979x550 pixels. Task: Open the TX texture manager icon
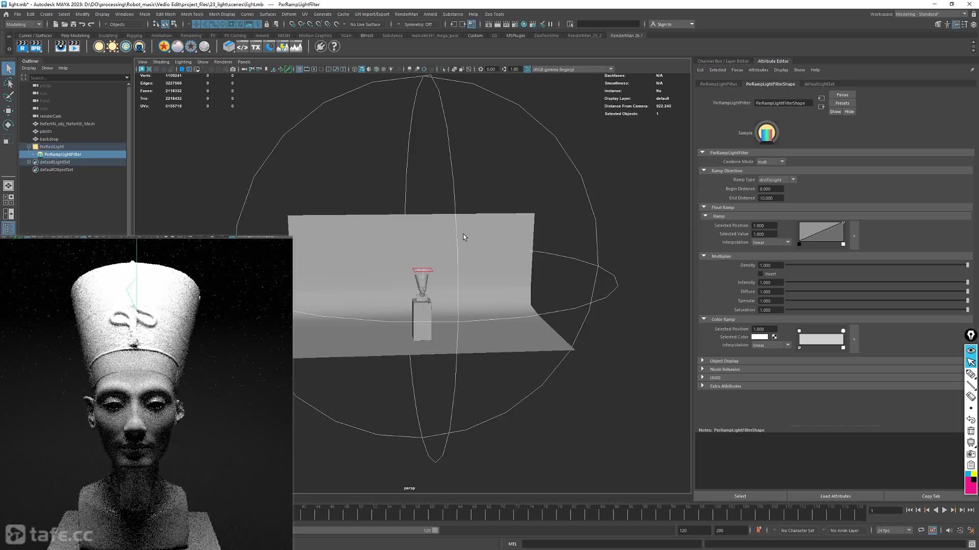(x=256, y=47)
